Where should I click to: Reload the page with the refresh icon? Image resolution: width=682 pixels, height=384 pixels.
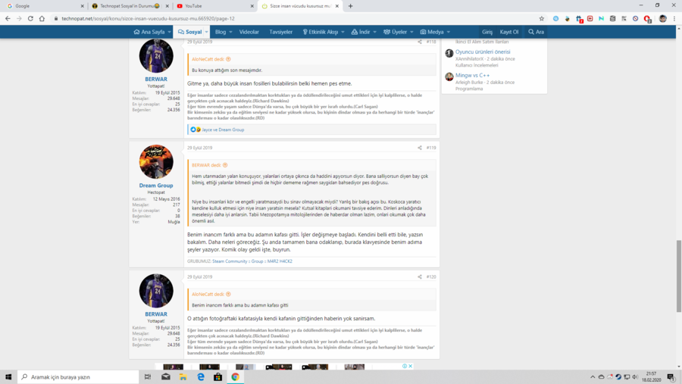click(30, 19)
